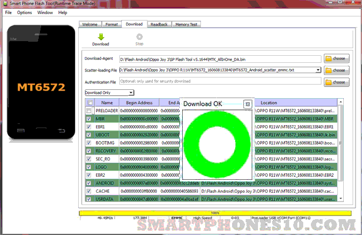This screenshot has width=362, height=235.
Task: Click the MBR file location cell
Action: (x=296, y=119)
